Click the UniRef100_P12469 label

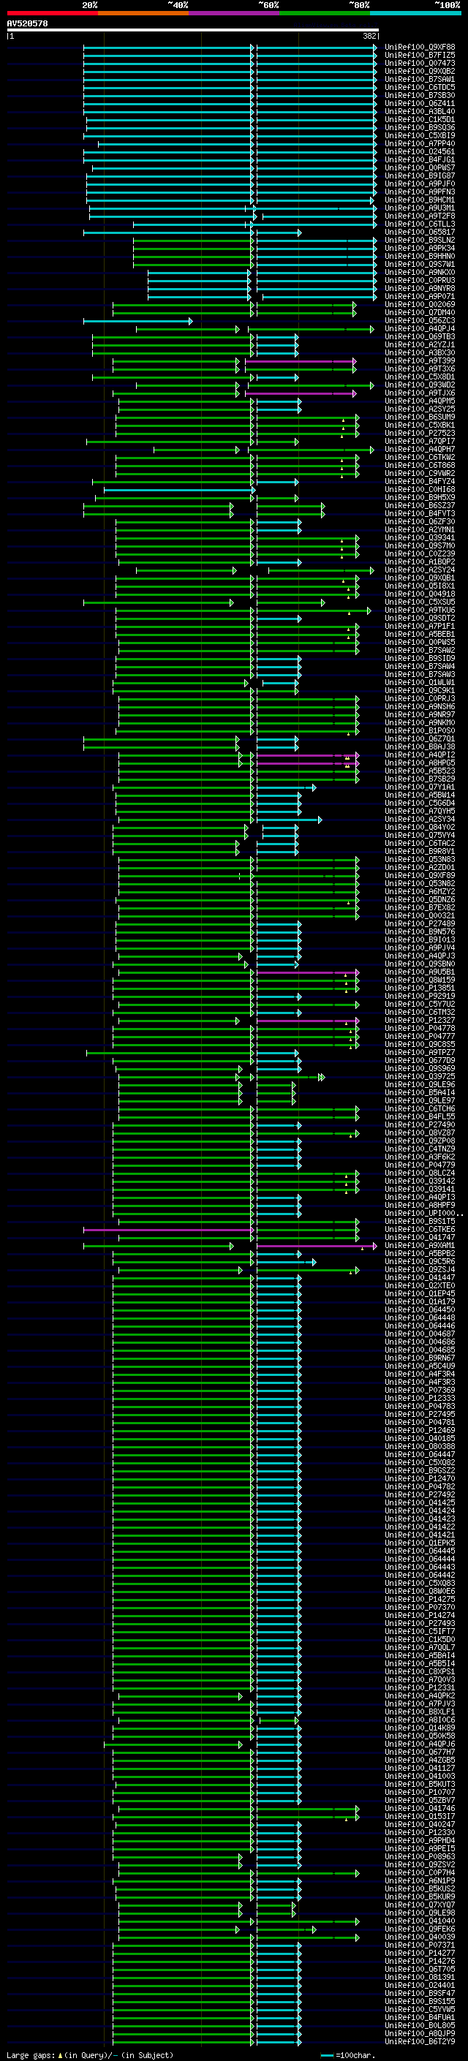[420, 1430]
